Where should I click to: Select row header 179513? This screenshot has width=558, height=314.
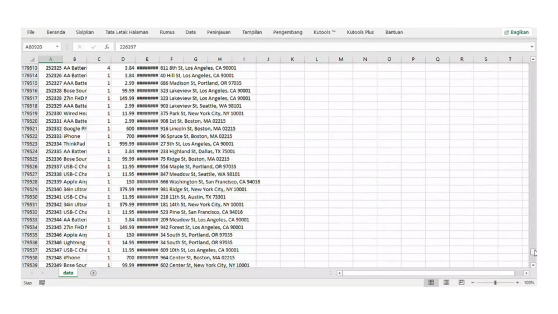click(30, 67)
